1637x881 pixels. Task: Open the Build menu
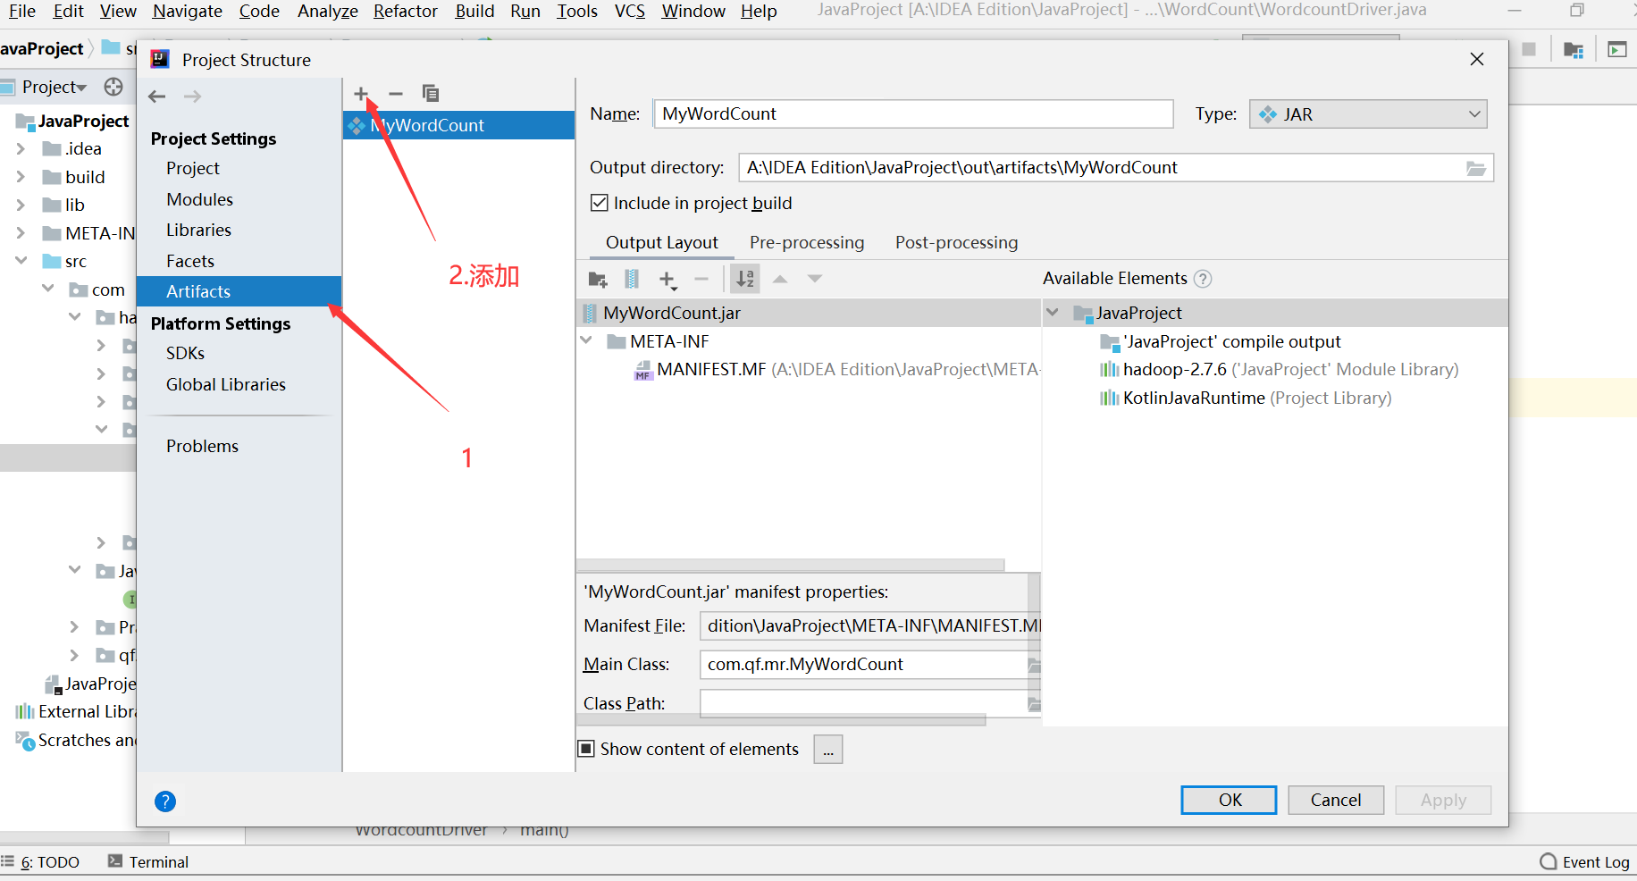[x=474, y=11]
